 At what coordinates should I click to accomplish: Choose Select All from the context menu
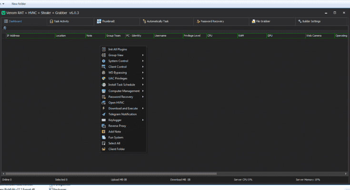click(x=114, y=143)
